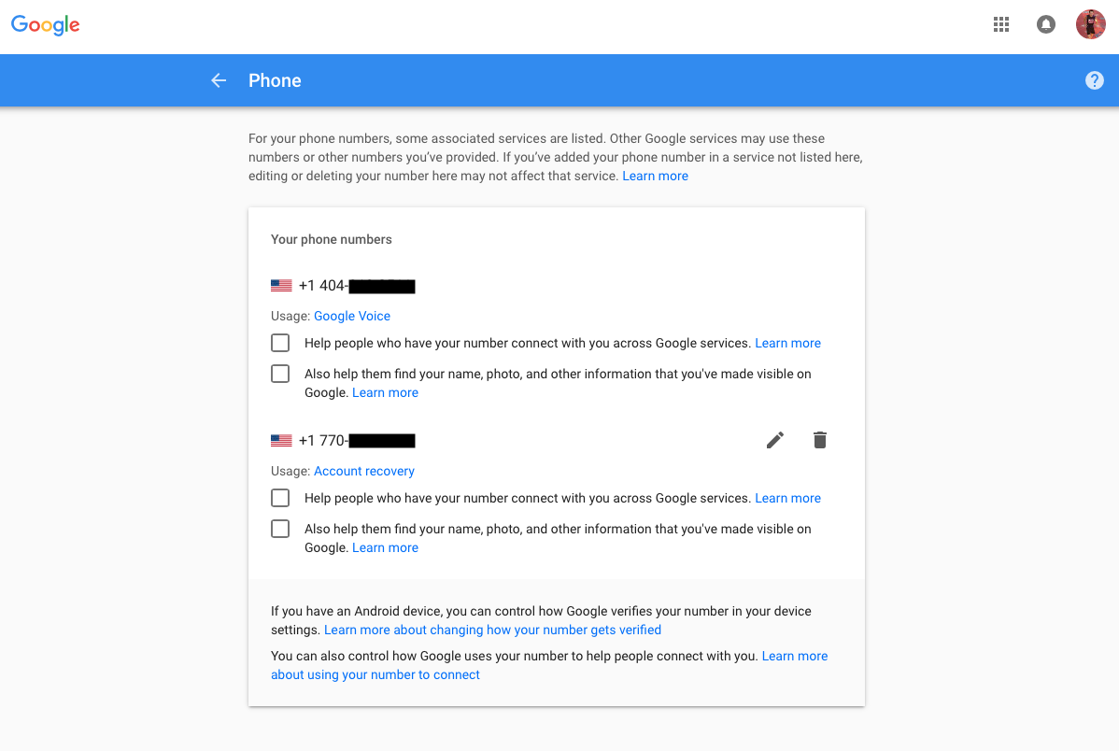Enable connect checkbox for the 404 number
1119x751 pixels.
(280, 343)
